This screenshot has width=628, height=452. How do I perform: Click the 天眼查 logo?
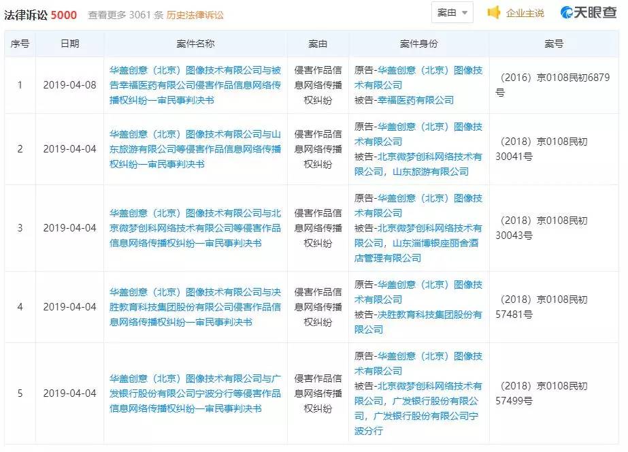click(589, 12)
